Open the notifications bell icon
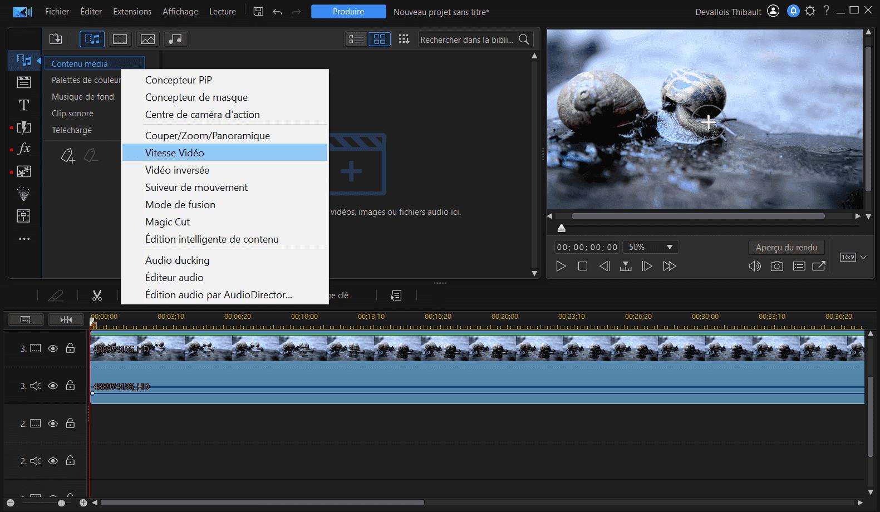Screen dimensions: 880x512 tap(793, 11)
